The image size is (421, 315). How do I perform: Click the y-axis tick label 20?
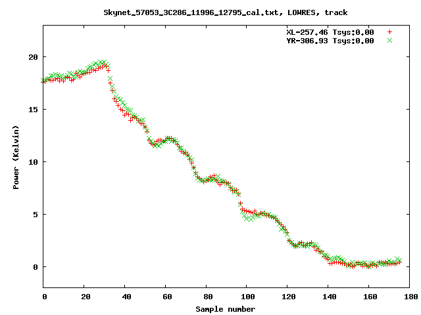tap(34, 57)
